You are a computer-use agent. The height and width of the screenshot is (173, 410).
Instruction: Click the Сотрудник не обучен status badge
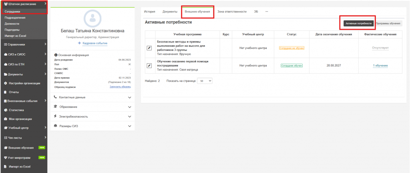point(291,48)
